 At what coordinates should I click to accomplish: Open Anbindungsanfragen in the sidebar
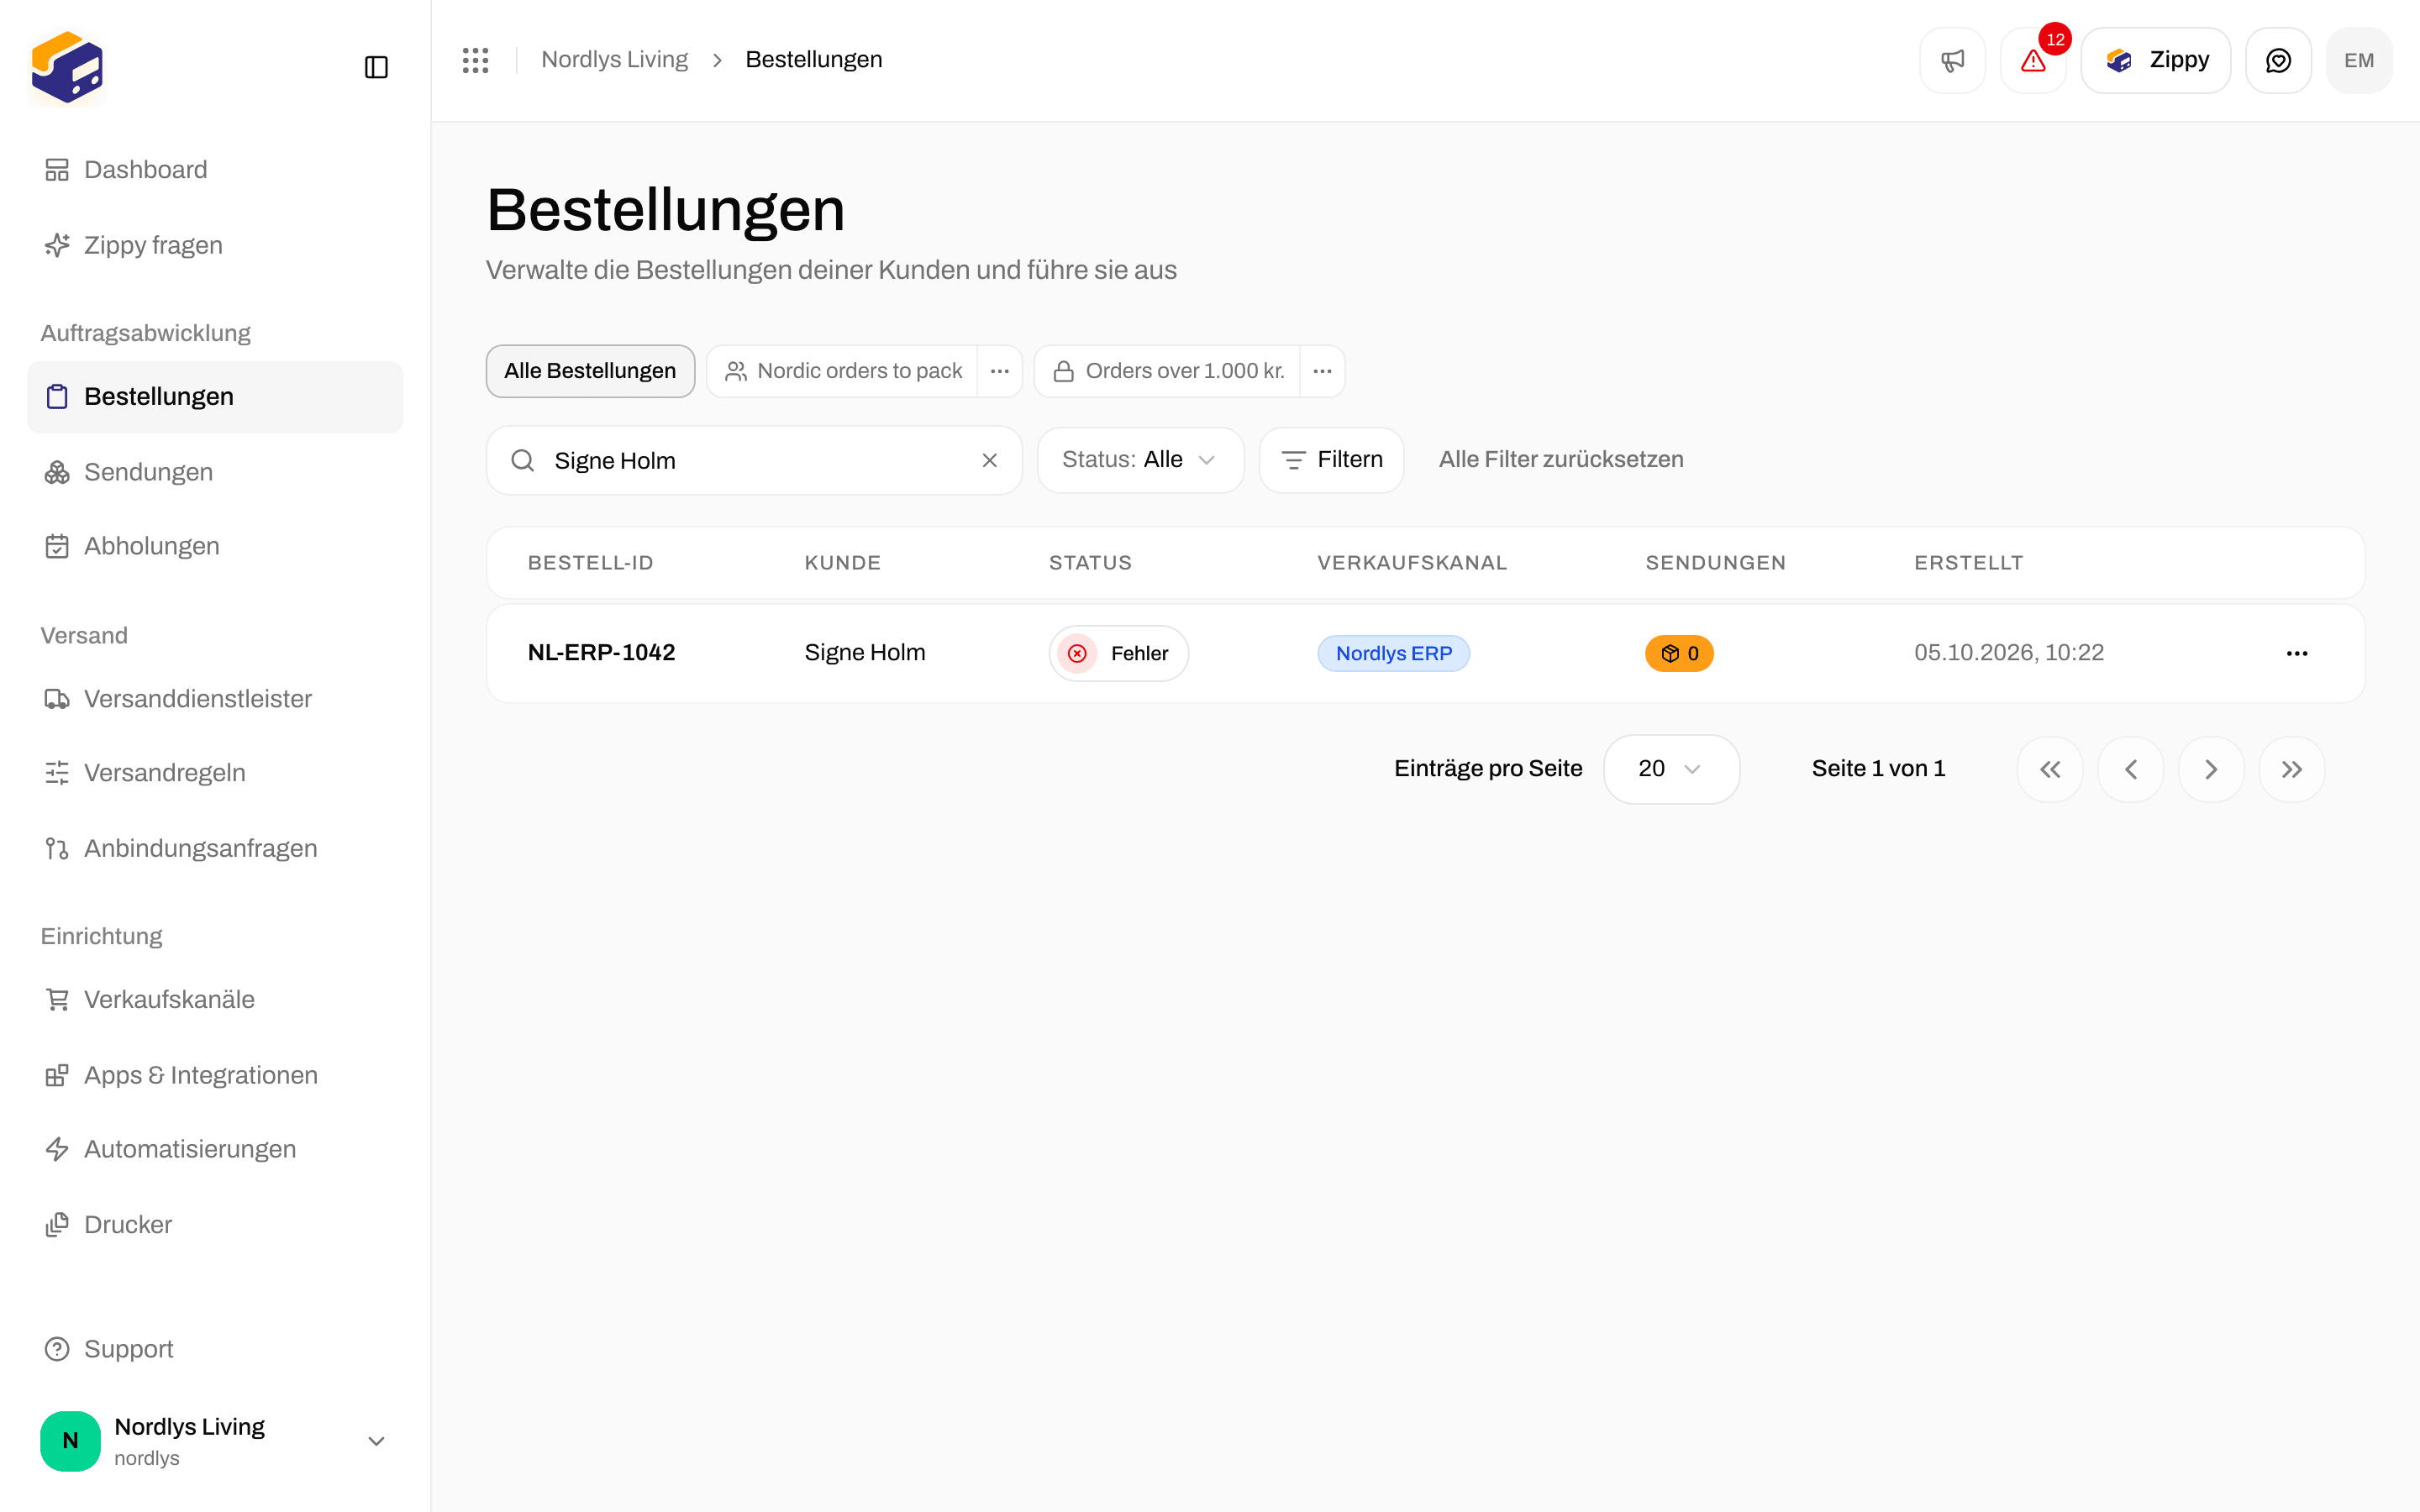click(214, 848)
